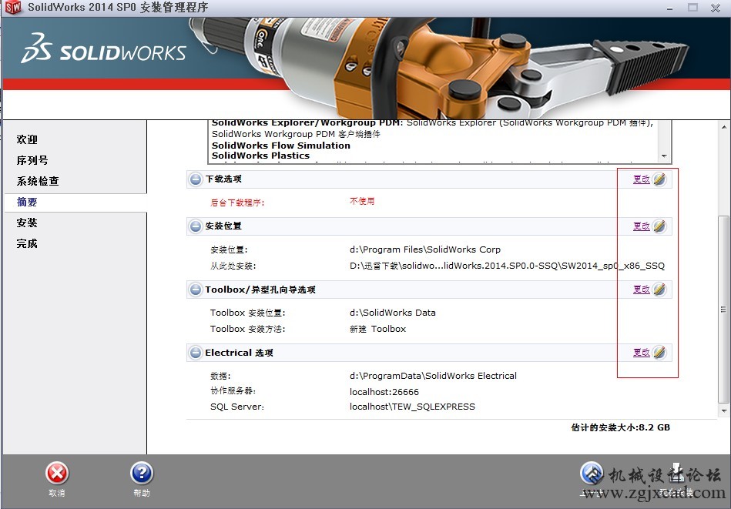Maximize the installation manager window

tap(692, 8)
